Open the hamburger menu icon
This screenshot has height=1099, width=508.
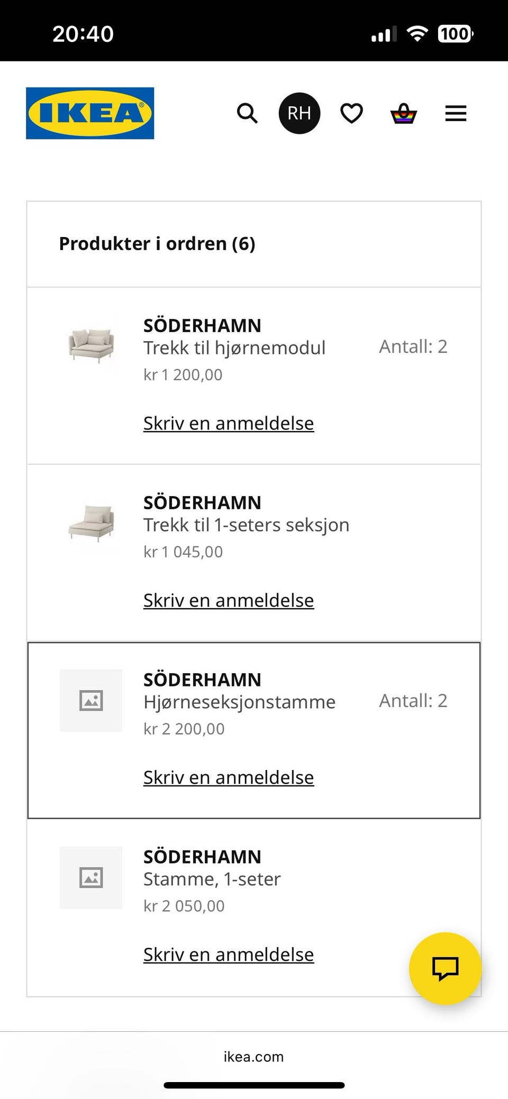click(x=455, y=113)
